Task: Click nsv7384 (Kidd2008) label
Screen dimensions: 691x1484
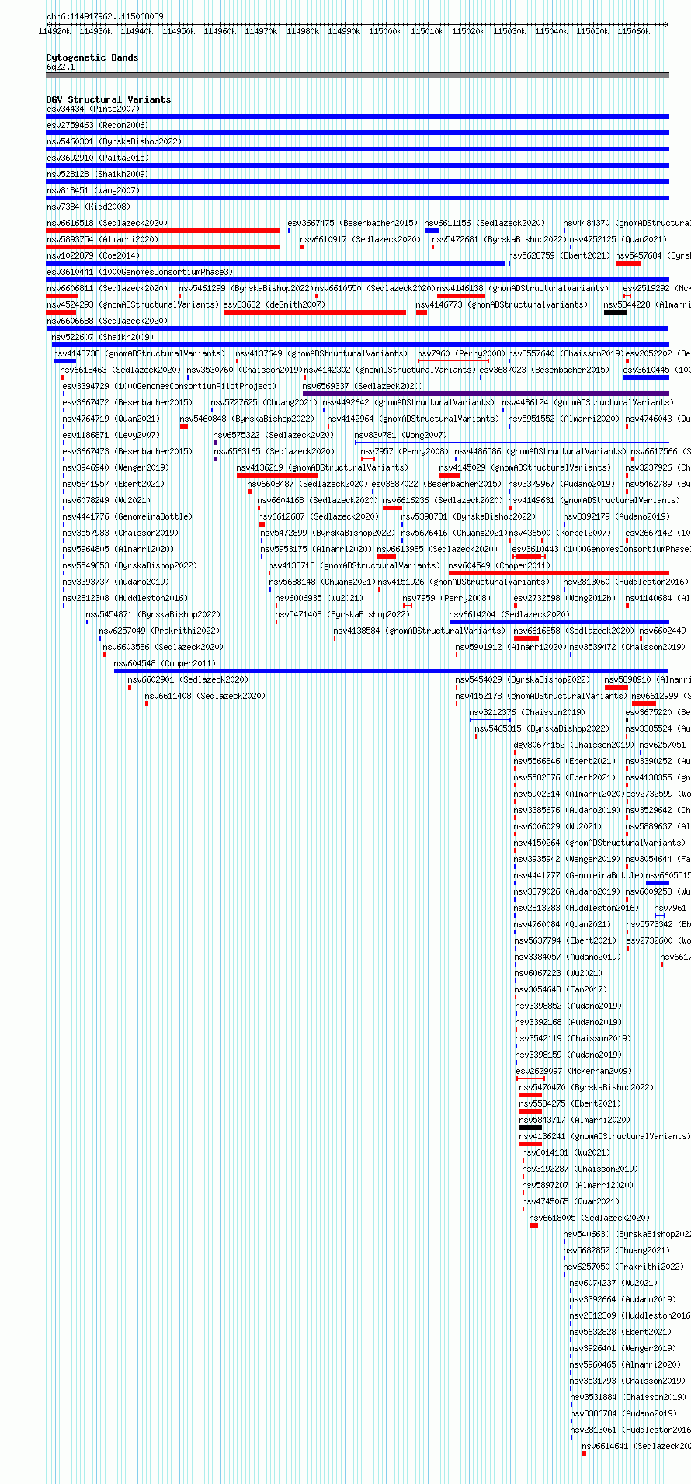Action: tap(88, 207)
